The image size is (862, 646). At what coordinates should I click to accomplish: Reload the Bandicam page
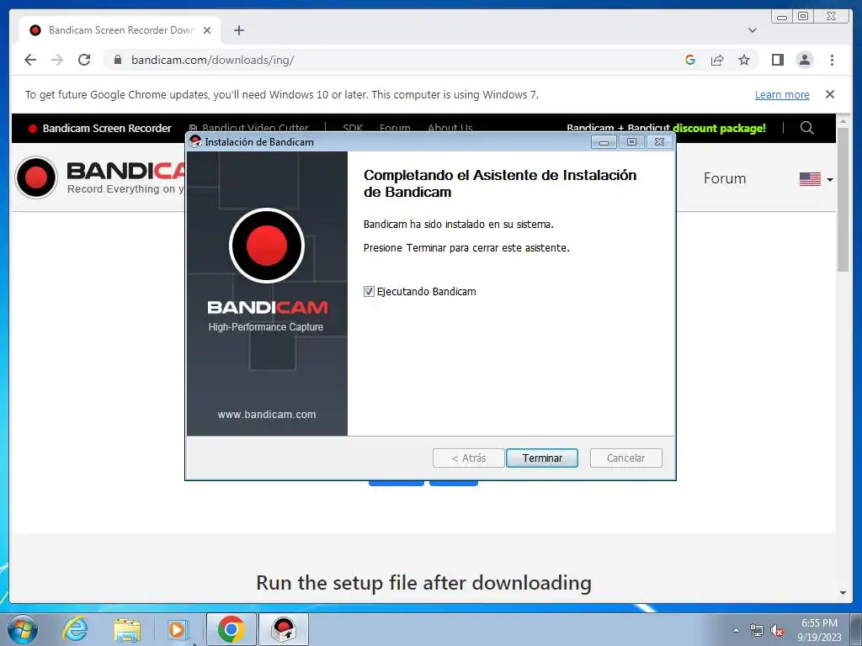coord(84,60)
